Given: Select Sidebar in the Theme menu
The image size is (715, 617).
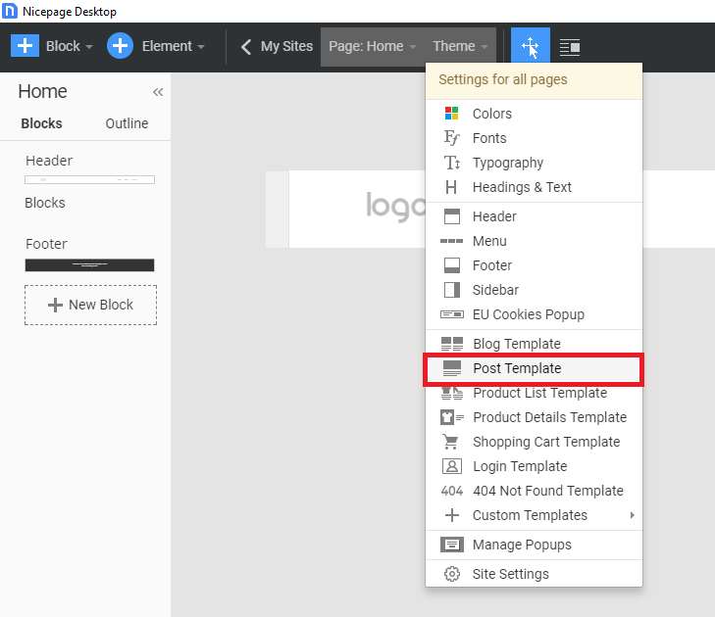Looking at the screenshot, I should [534, 290].
